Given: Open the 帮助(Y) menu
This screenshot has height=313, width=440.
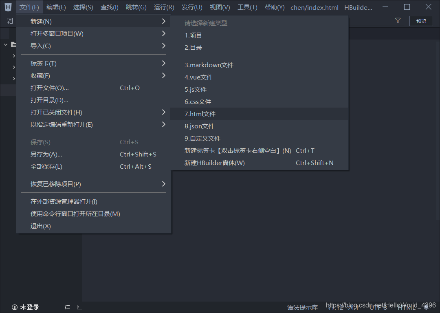Looking at the screenshot, I should coord(275,7).
